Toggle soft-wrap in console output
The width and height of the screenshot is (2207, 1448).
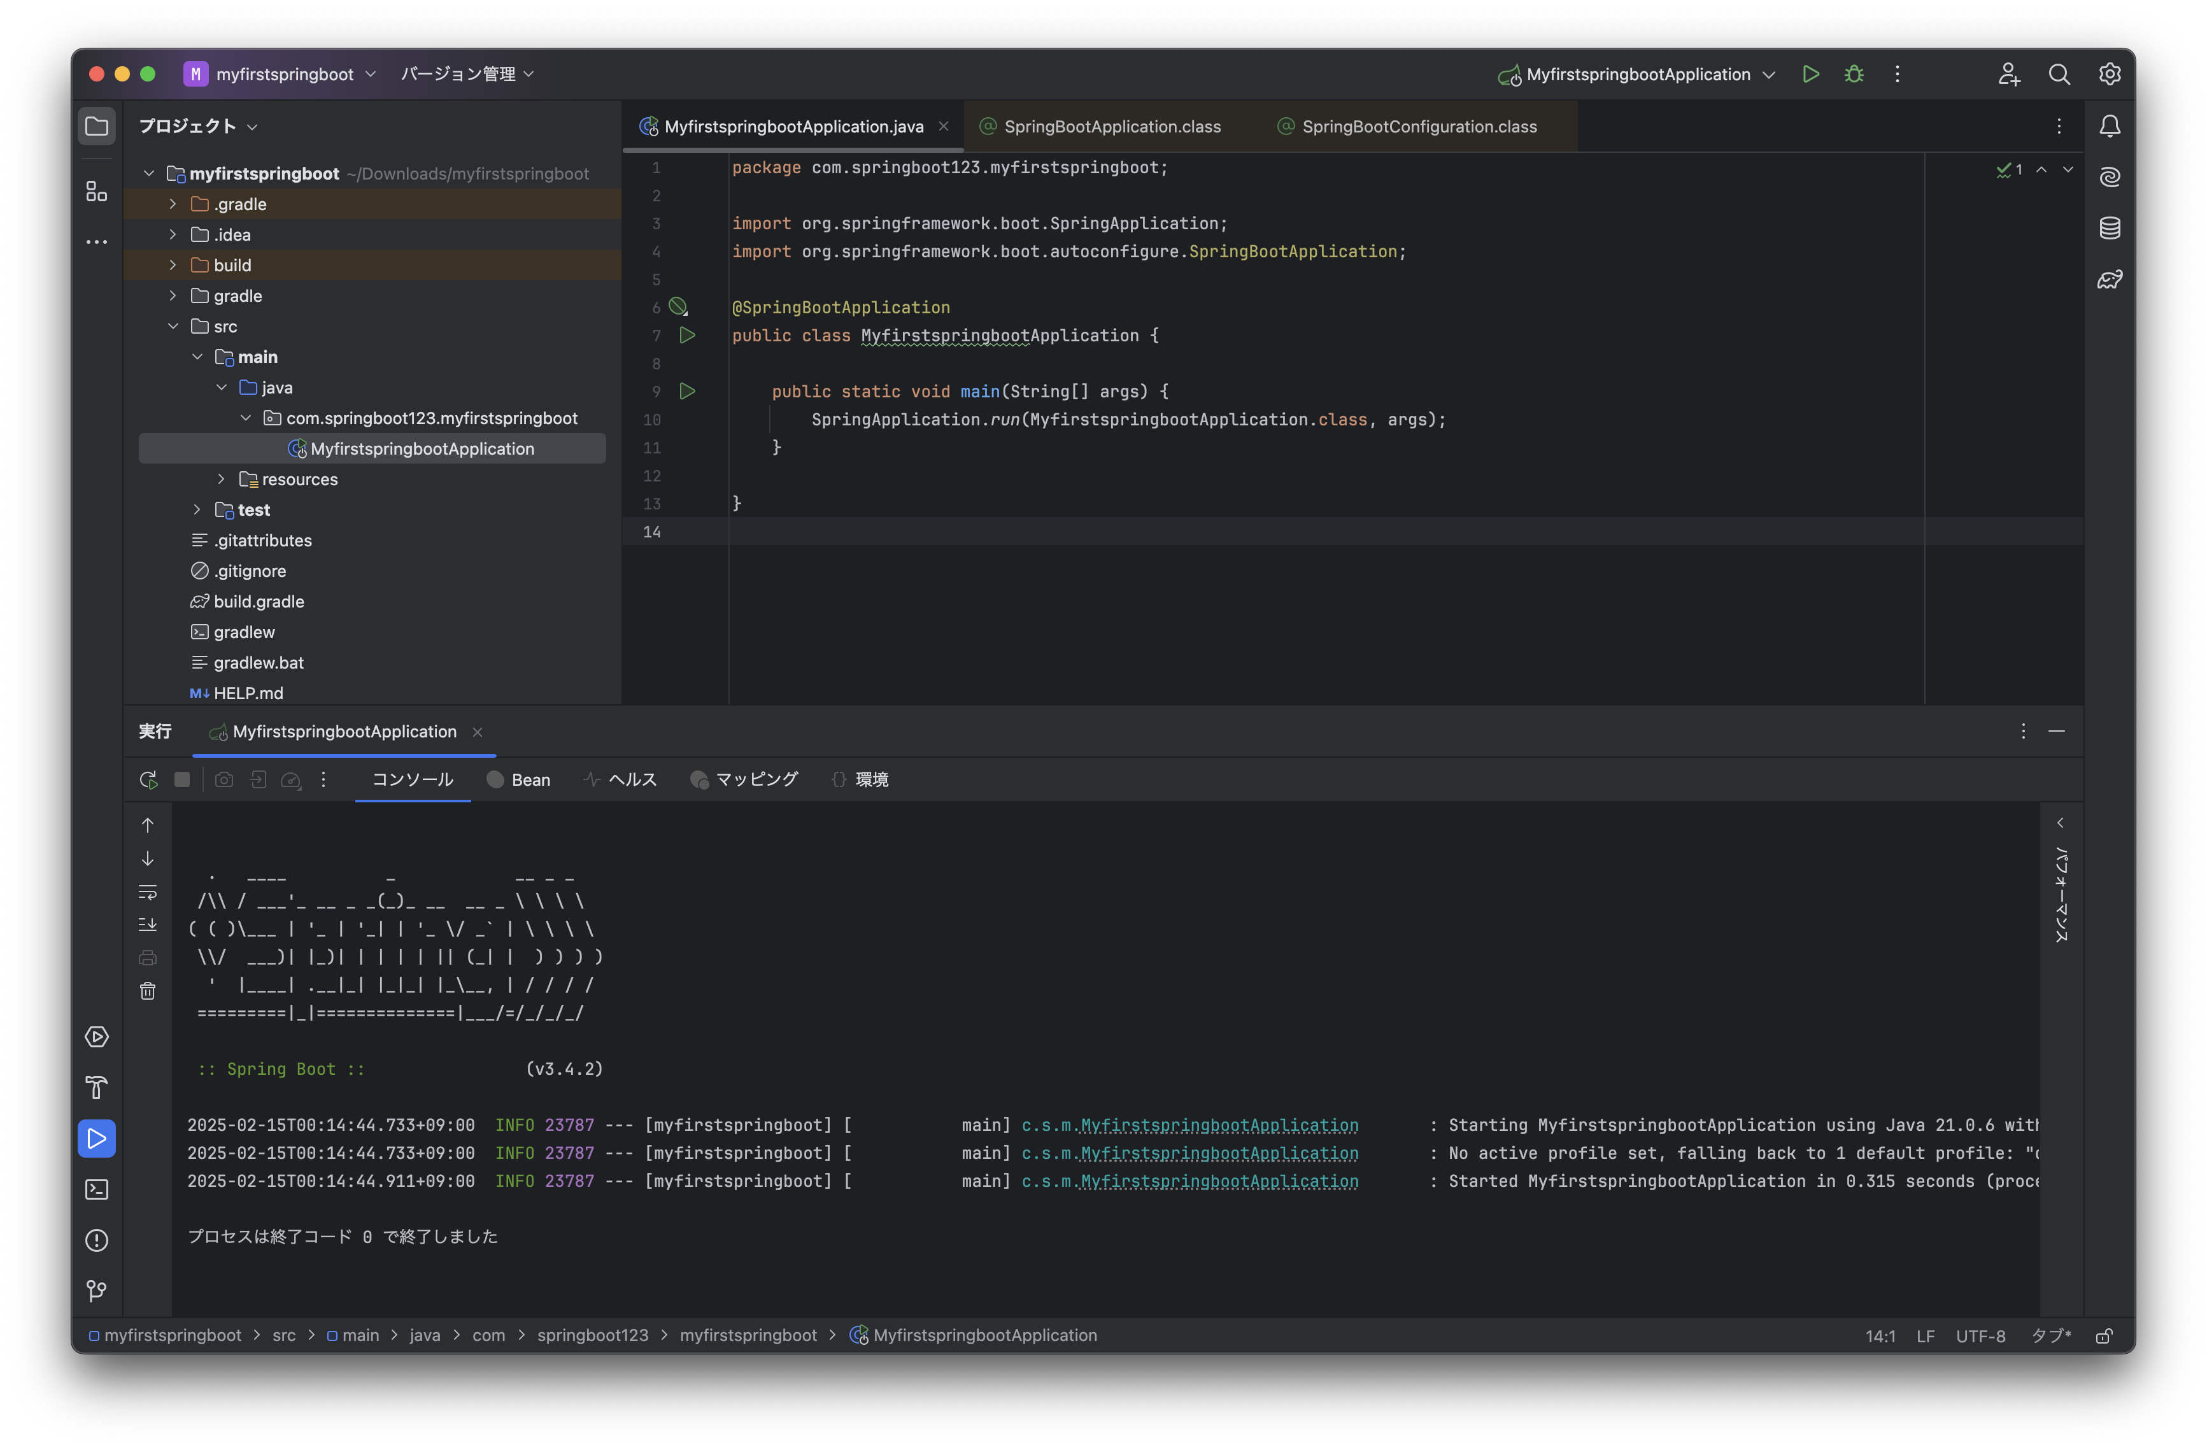click(148, 892)
